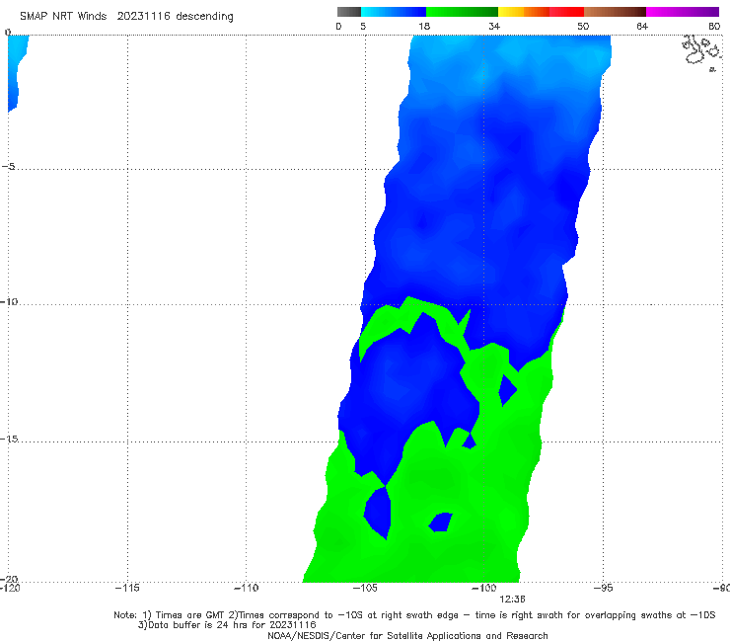Click the note '3)Data buffer is 24 hrs'

coord(227,625)
